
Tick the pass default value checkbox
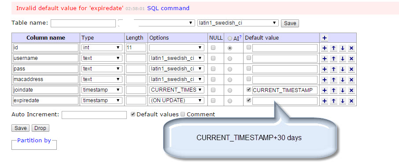(249, 68)
